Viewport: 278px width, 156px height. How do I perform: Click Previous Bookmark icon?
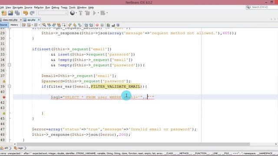coord(70,25)
